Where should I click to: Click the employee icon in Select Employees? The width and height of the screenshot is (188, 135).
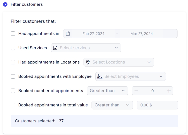click(x=100, y=76)
